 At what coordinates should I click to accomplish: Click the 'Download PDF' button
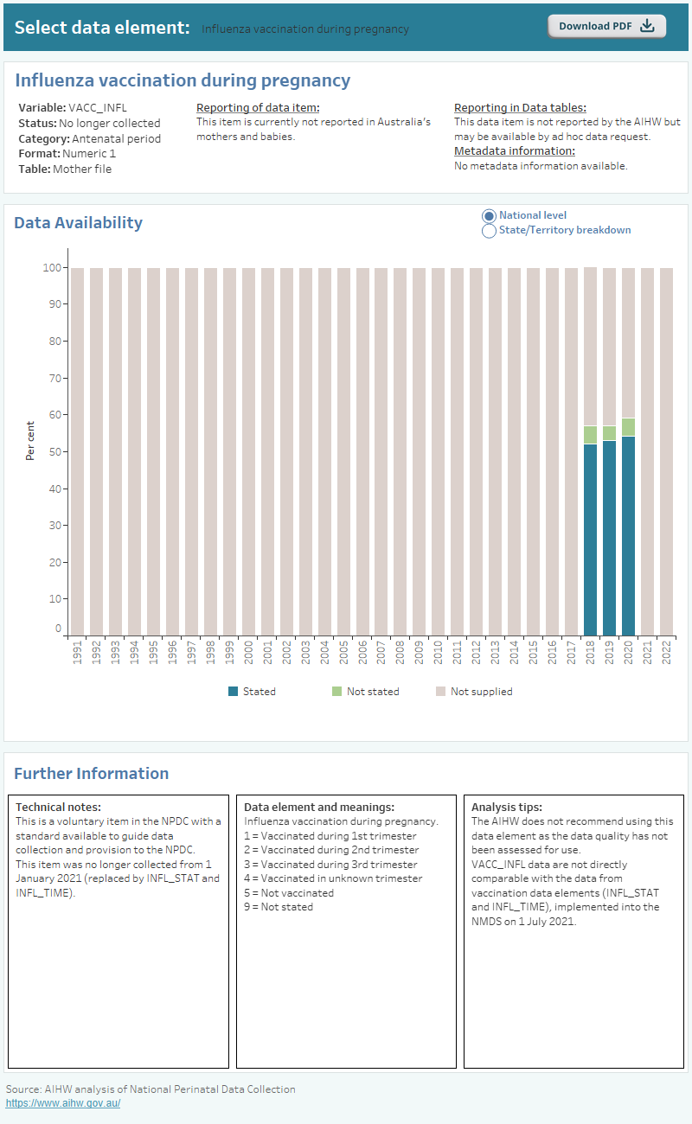[605, 25]
